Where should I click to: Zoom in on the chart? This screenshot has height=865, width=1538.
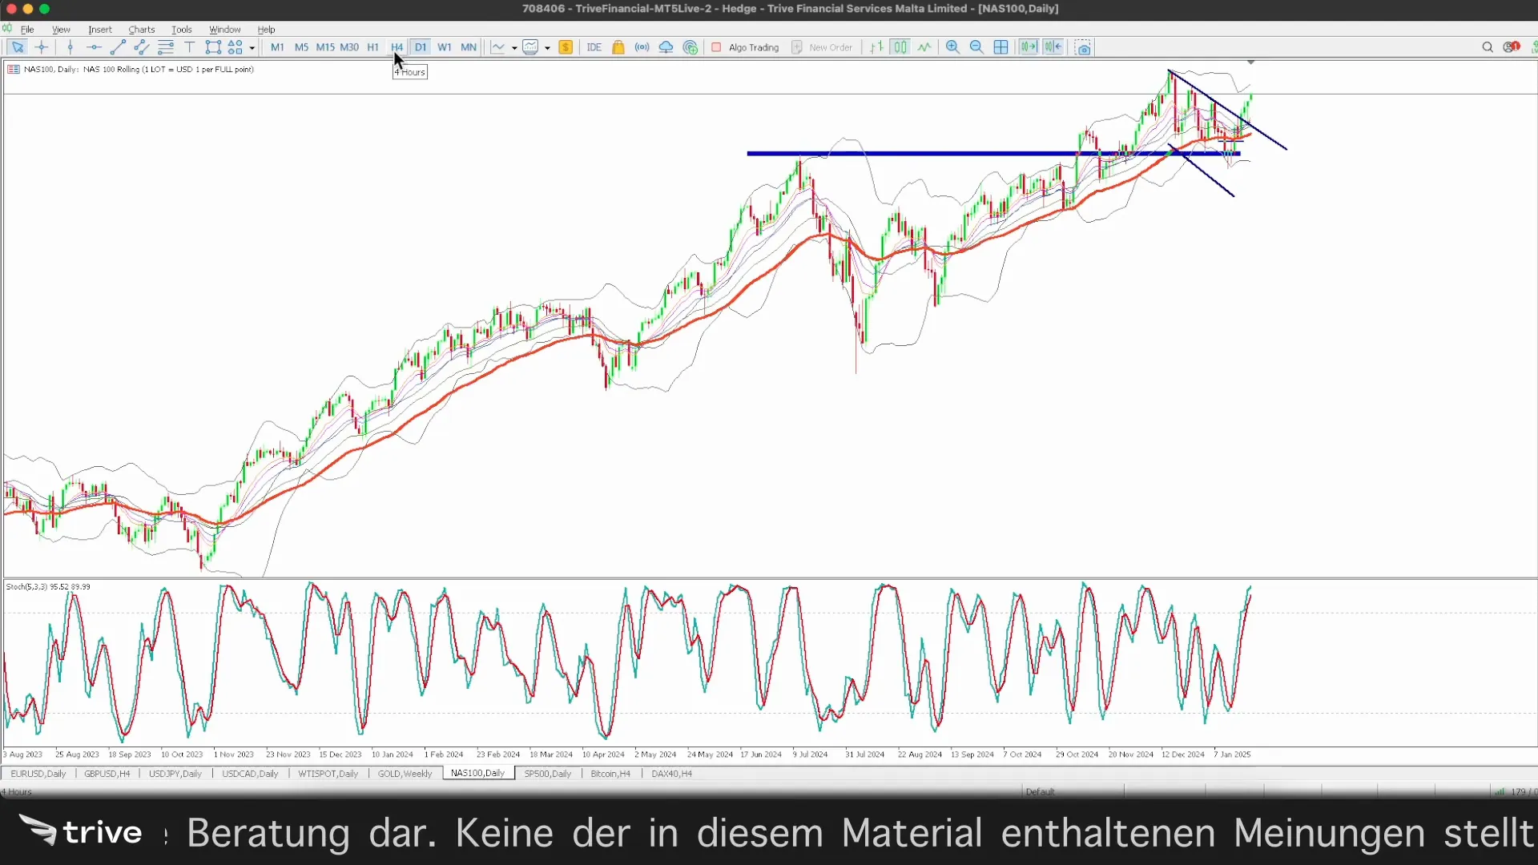(x=952, y=47)
